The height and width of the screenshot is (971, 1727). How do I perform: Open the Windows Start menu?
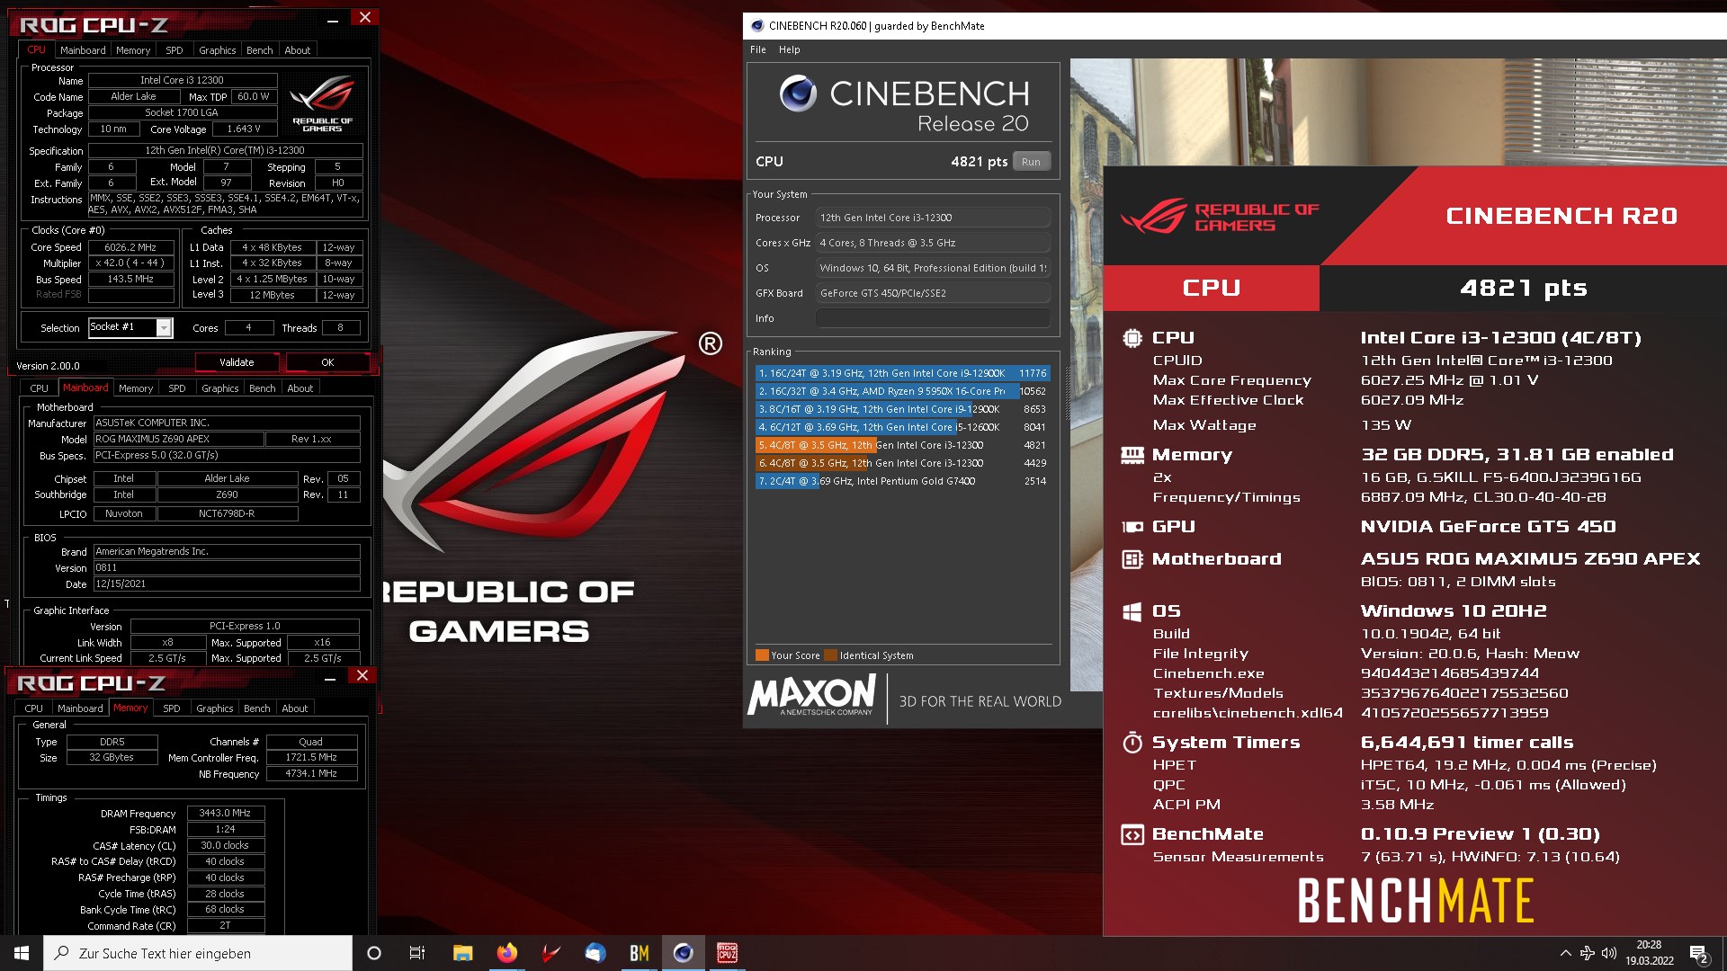click(x=22, y=953)
